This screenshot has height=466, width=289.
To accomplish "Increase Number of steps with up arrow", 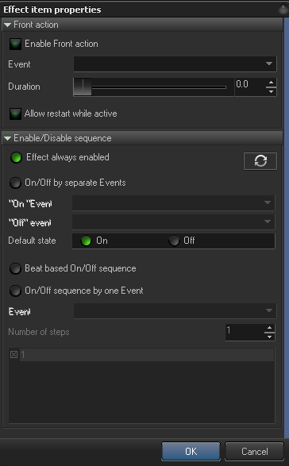I will [x=269, y=328].
